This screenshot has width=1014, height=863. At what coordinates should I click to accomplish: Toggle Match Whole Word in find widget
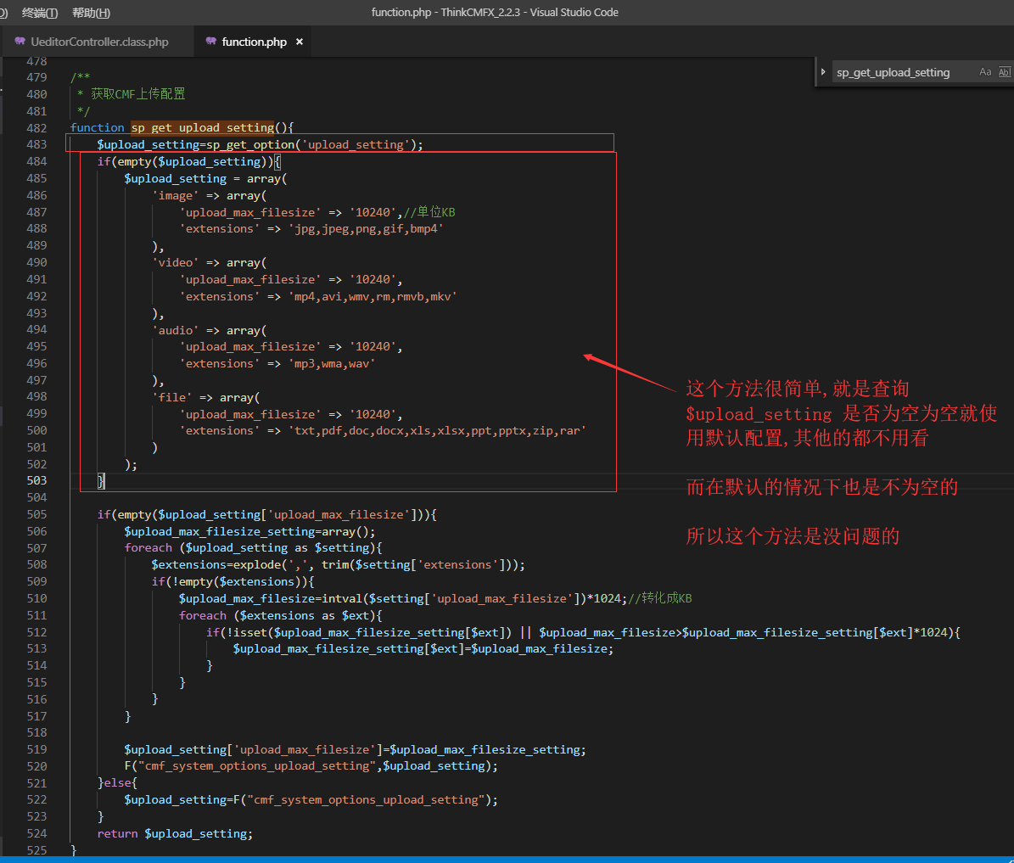[1005, 72]
